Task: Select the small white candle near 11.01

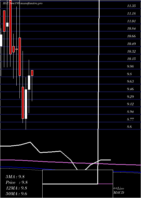Action: (7, 25)
